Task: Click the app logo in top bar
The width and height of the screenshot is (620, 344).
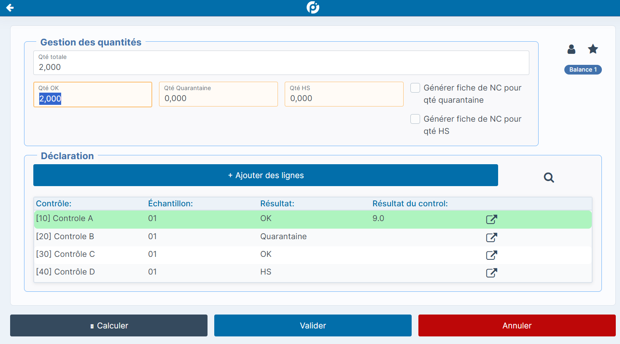Action: [x=313, y=8]
